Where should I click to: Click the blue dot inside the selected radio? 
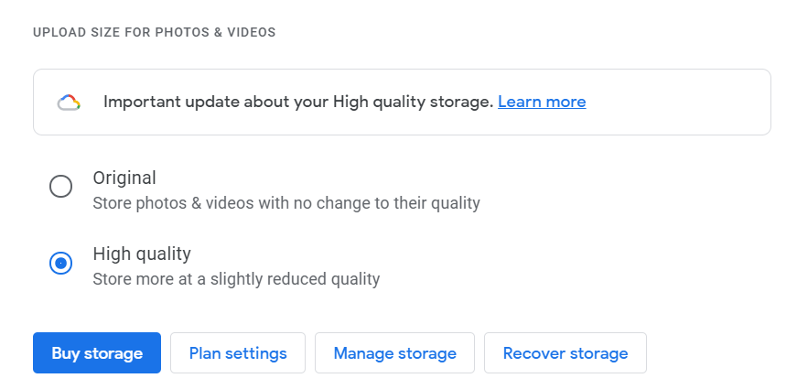(60, 263)
